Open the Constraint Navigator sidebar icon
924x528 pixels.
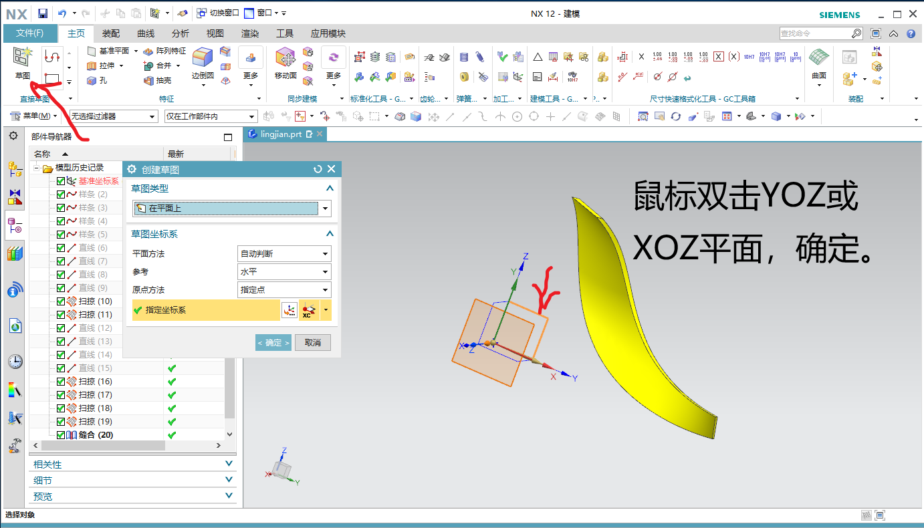point(15,196)
